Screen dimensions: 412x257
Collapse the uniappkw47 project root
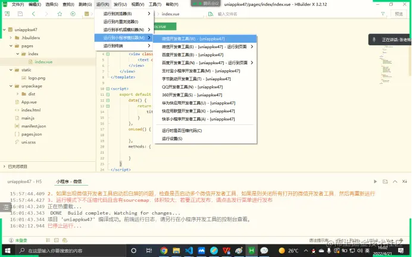[x=4, y=30]
